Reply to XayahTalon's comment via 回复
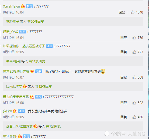Viewport: 149px width, 139px height. pyautogui.click(x=122, y=12)
